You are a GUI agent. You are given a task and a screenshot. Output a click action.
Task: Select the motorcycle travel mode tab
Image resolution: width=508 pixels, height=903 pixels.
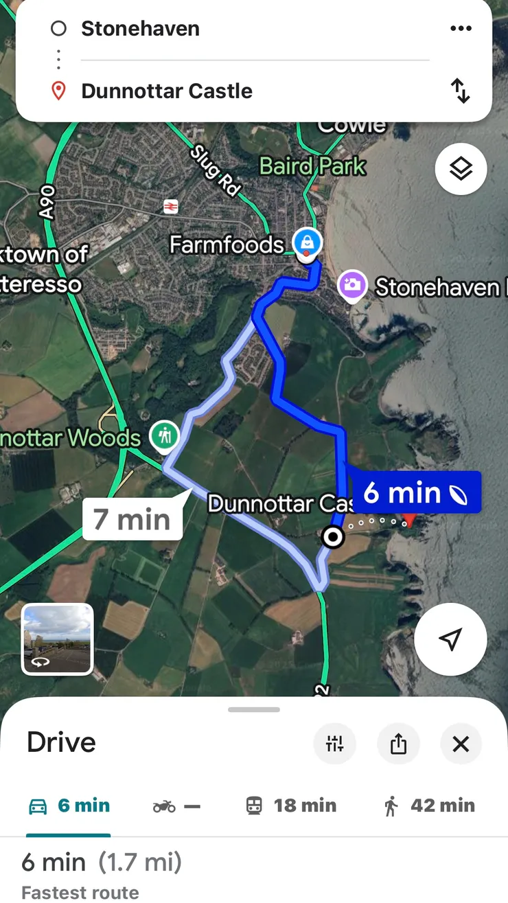tap(176, 805)
